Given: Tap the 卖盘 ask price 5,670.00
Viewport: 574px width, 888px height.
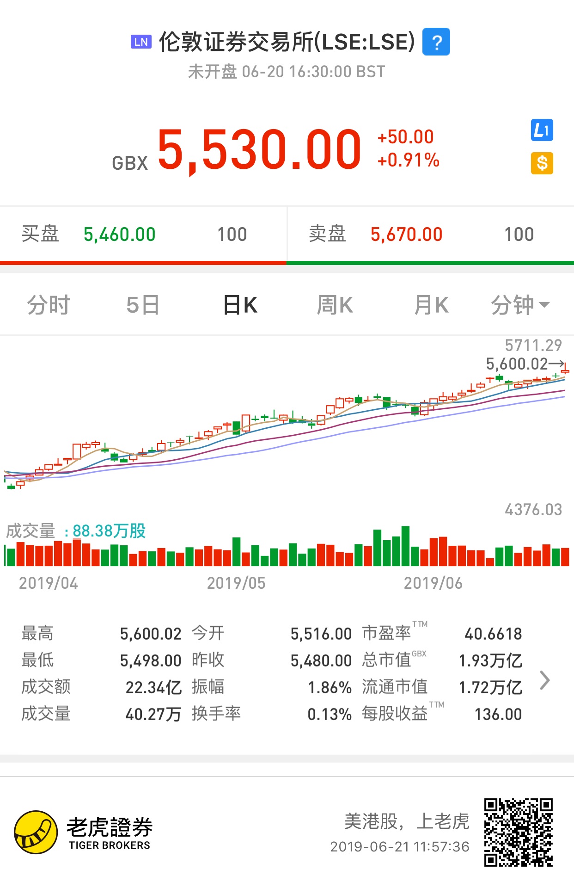Looking at the screenshot, I should pos(407,234).
